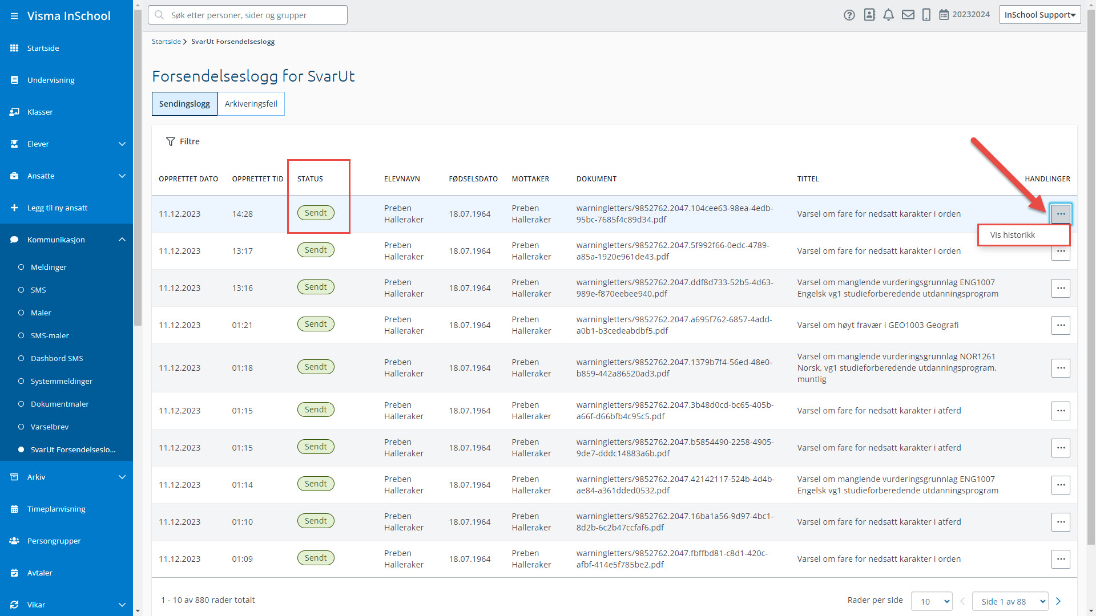Expand the Ansatte sidebar section chevron

122,176
